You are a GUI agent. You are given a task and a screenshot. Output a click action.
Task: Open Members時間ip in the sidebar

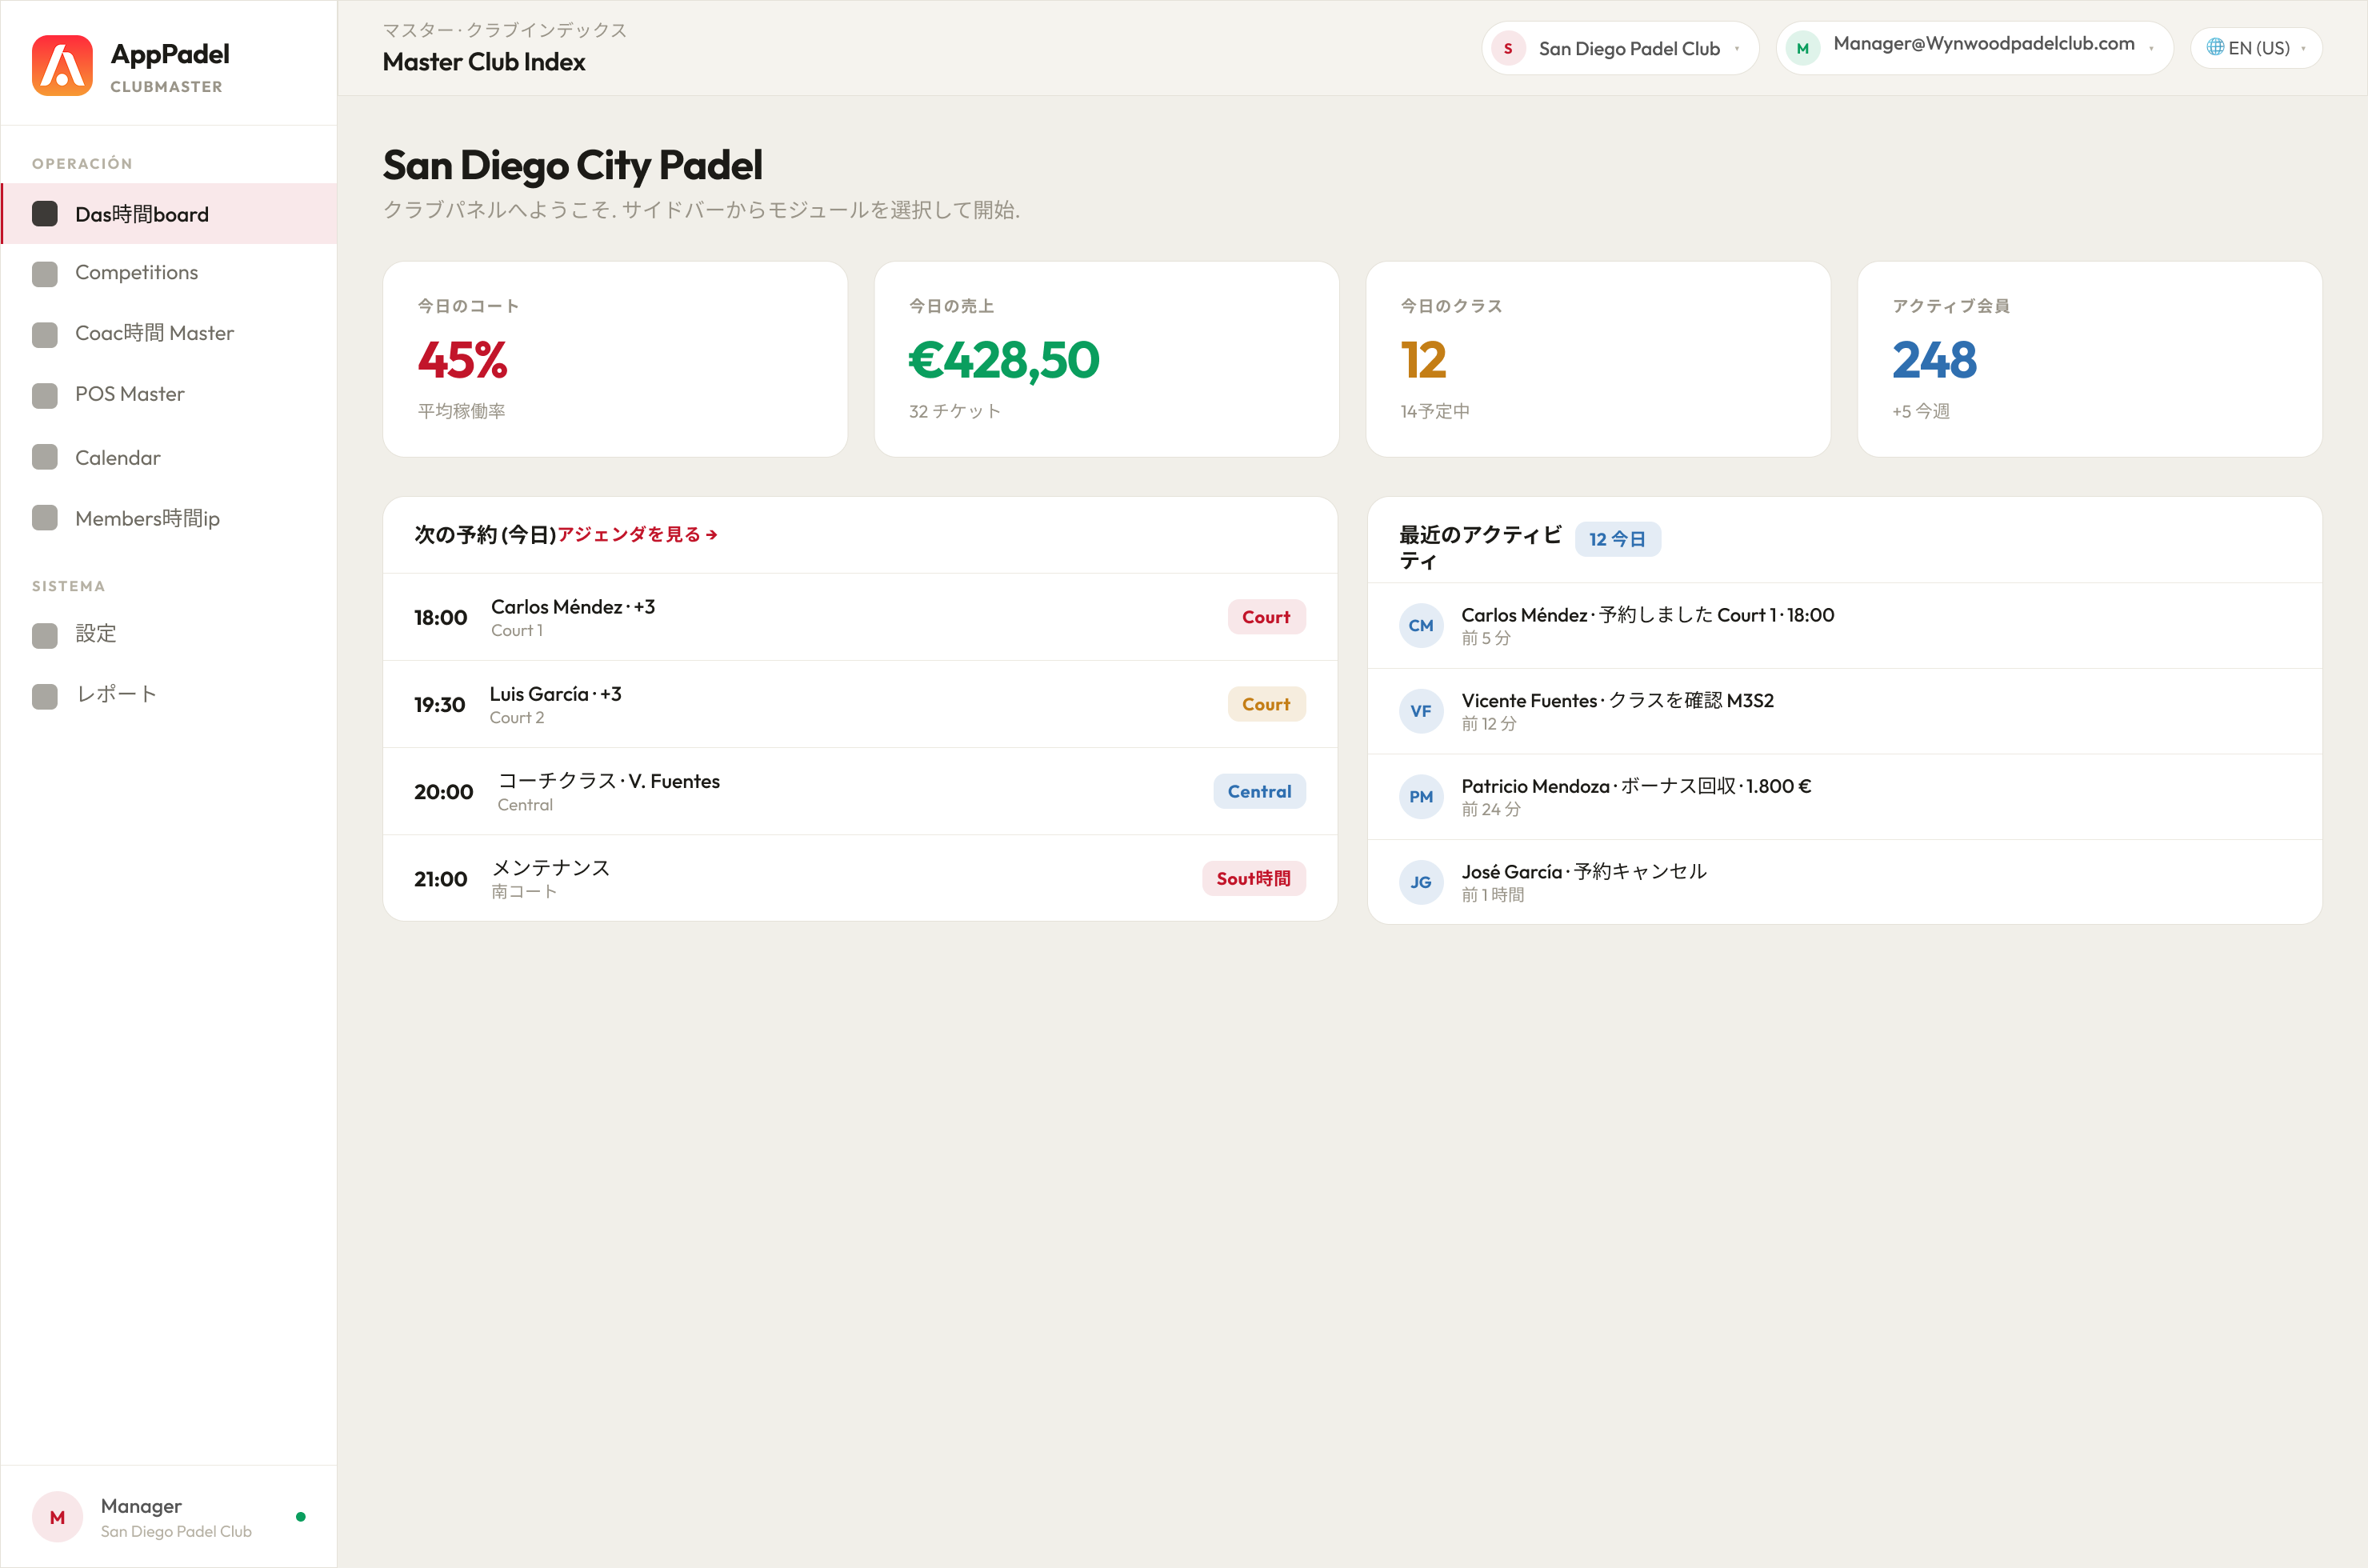coord(169,518)
